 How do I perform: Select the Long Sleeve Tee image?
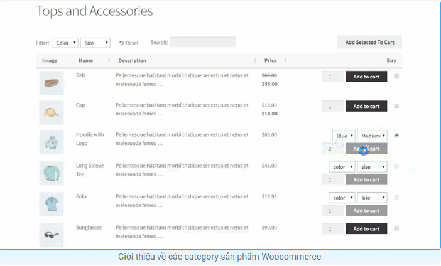point(52,173)
